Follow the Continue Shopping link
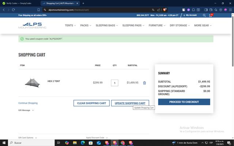Image resolution: width=234 pixels, height=146 pixels. (28, 103)
